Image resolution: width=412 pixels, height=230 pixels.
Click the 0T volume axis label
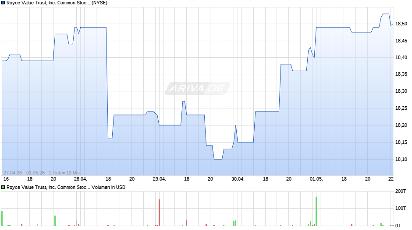click(398, 226)
